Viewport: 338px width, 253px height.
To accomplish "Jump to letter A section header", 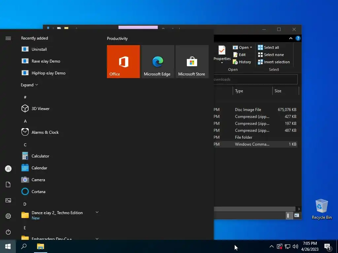I will (25, 121).
